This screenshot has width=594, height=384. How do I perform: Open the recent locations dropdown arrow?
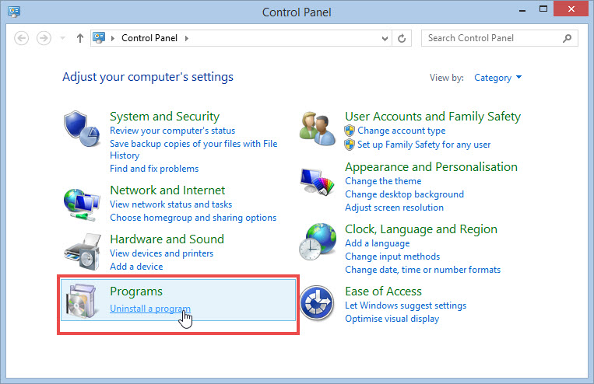(x=63, y=38)
